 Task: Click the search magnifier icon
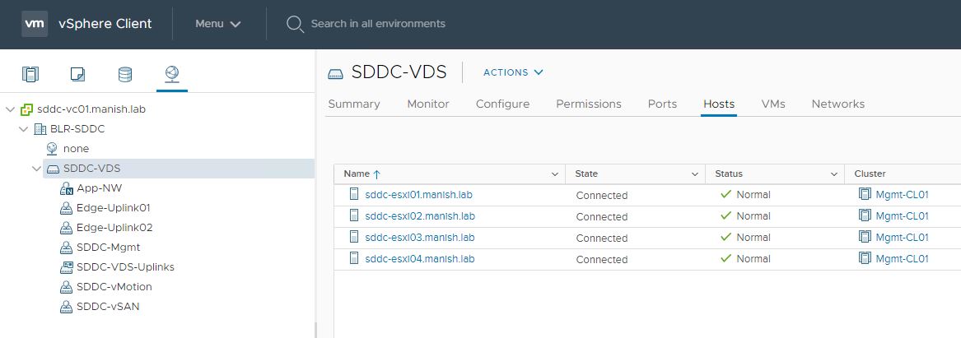[x=295, y=25]
